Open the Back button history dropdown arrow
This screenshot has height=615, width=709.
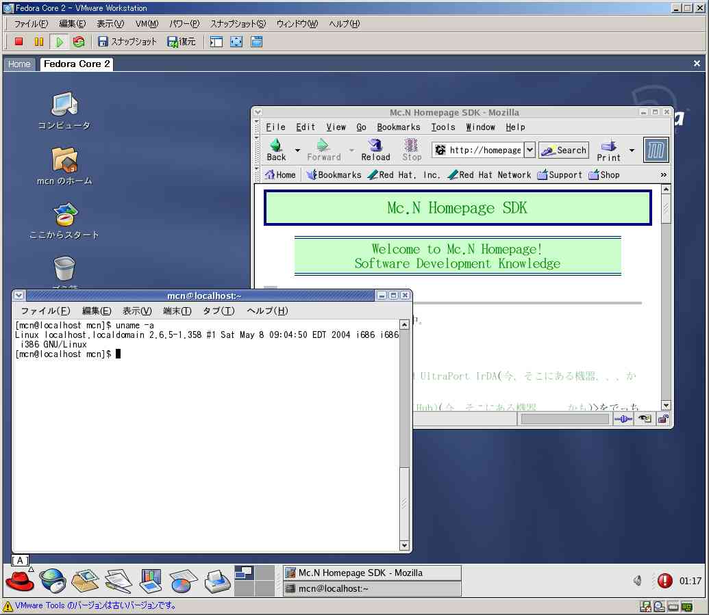pyautogui.click(x=297, y=151)
